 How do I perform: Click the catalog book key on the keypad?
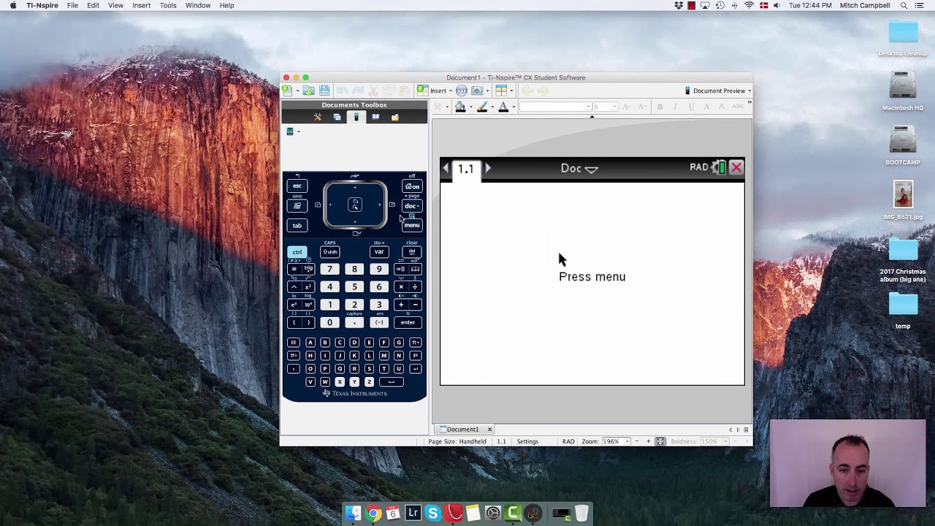tap(415, 270)
